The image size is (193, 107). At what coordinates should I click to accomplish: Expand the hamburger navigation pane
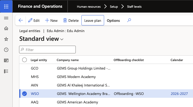point(6,18)
